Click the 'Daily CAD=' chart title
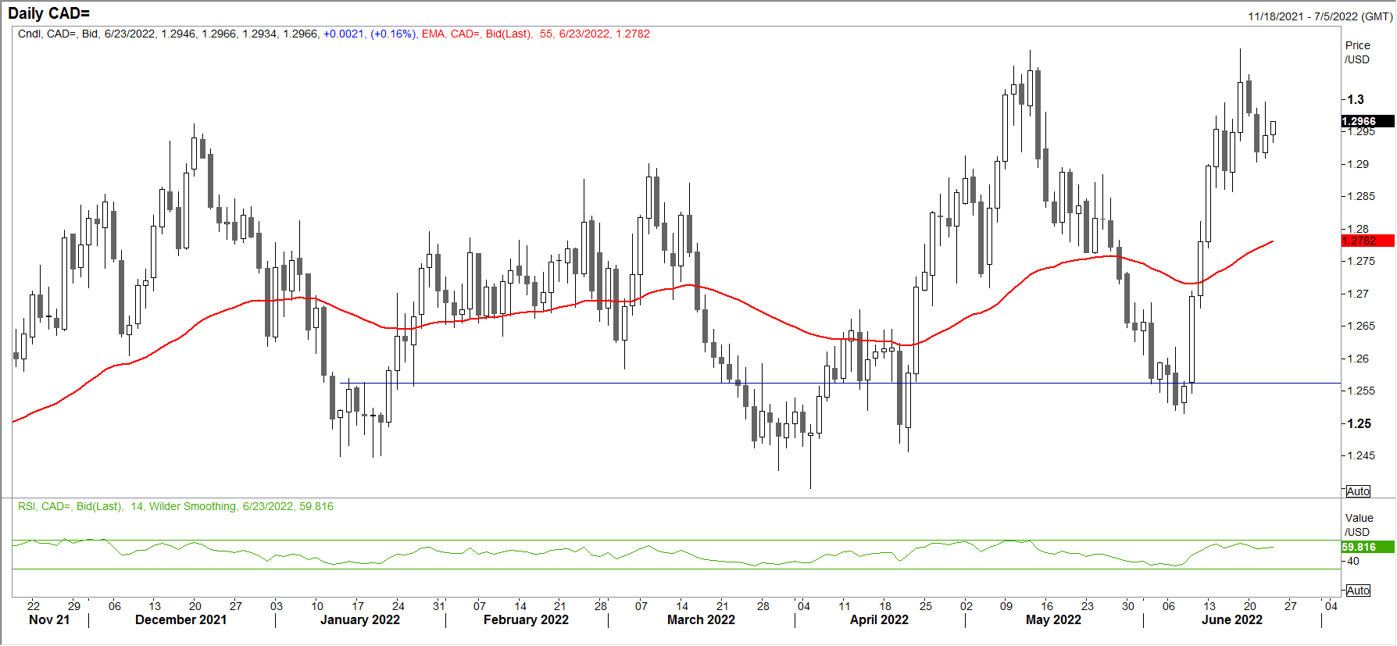 click(48, 13)
